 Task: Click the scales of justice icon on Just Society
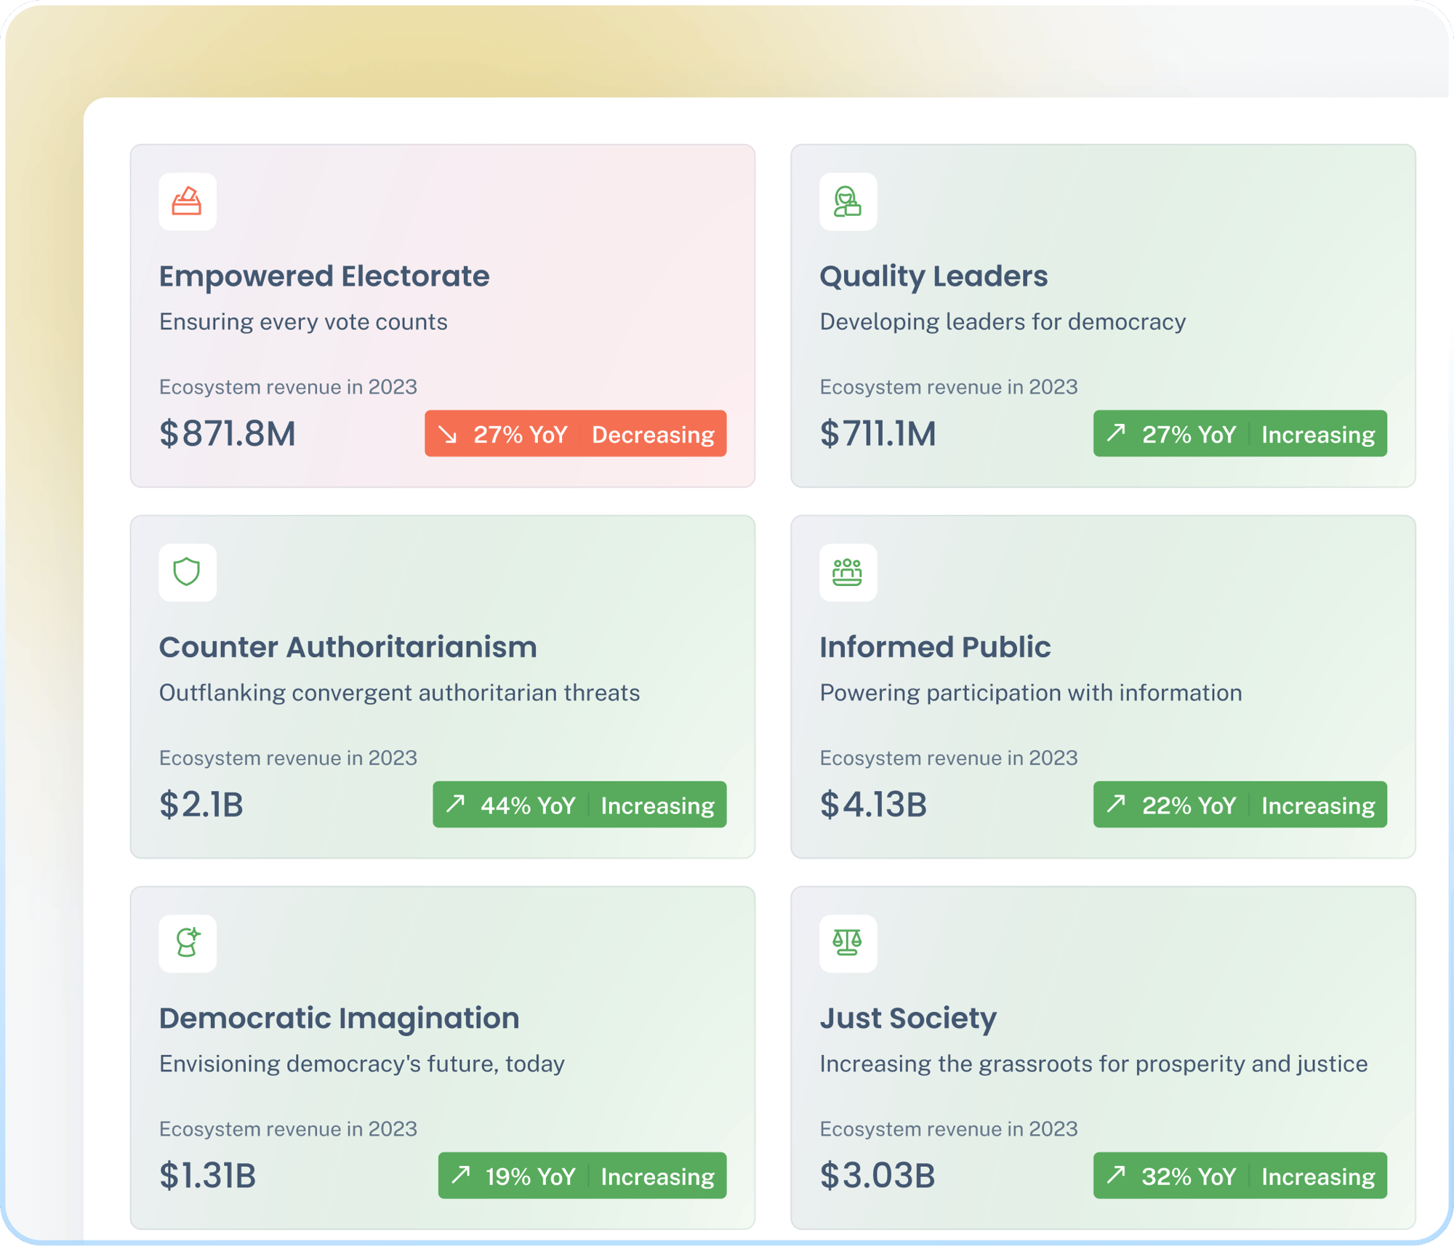click(x=848, y=943)
